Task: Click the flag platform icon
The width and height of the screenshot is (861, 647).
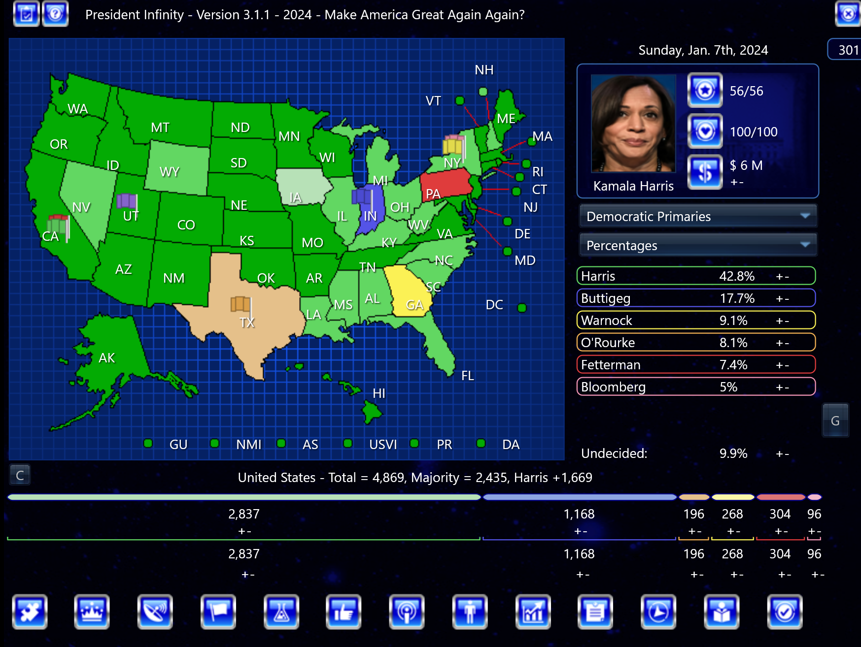Action: [218, 612]
